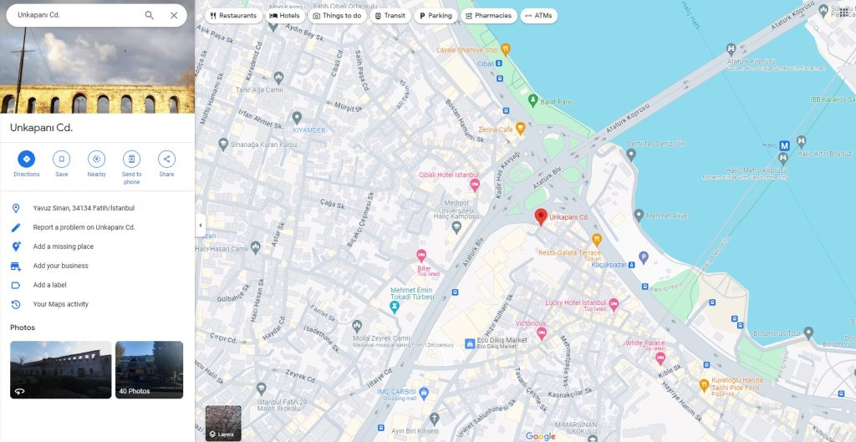Click the Ayın Biri Kilisesi church marker
Image resolution: width=856 pixels, height=442 pixels.
point(434,419)
